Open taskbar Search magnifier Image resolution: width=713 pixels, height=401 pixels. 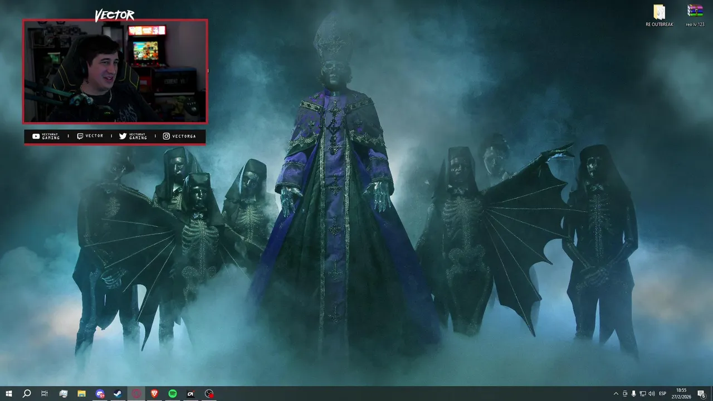27,394
